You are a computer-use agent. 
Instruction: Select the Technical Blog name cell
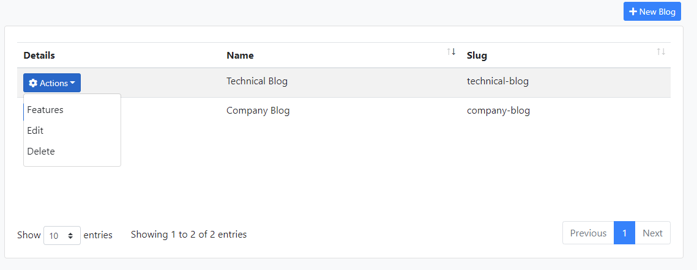[x=257, y=81]
